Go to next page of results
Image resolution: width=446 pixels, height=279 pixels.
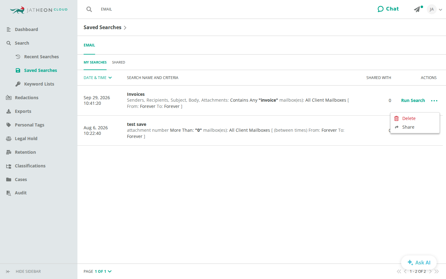[x=430, y=272]
